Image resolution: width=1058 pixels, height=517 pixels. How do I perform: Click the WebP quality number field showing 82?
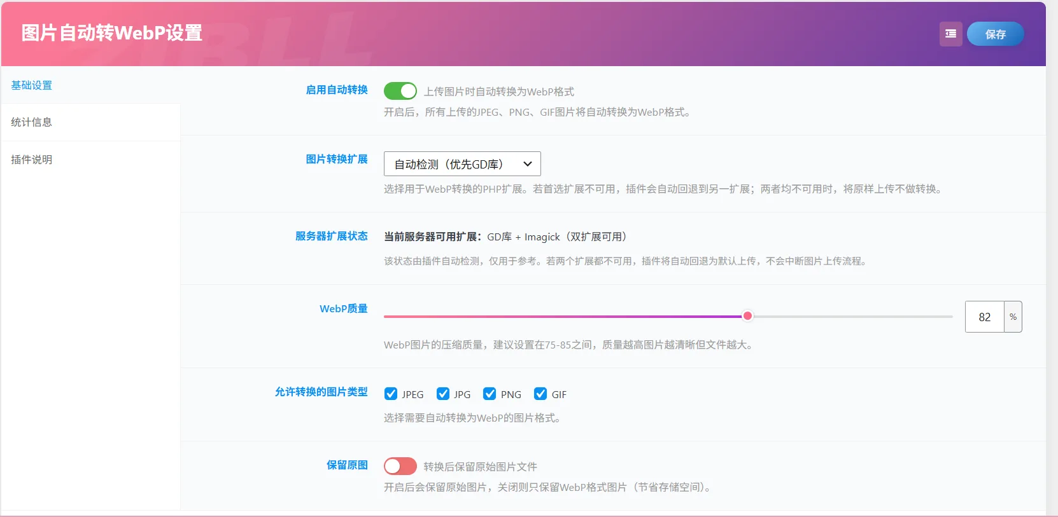pyautogui.click(x=984, y=317)
